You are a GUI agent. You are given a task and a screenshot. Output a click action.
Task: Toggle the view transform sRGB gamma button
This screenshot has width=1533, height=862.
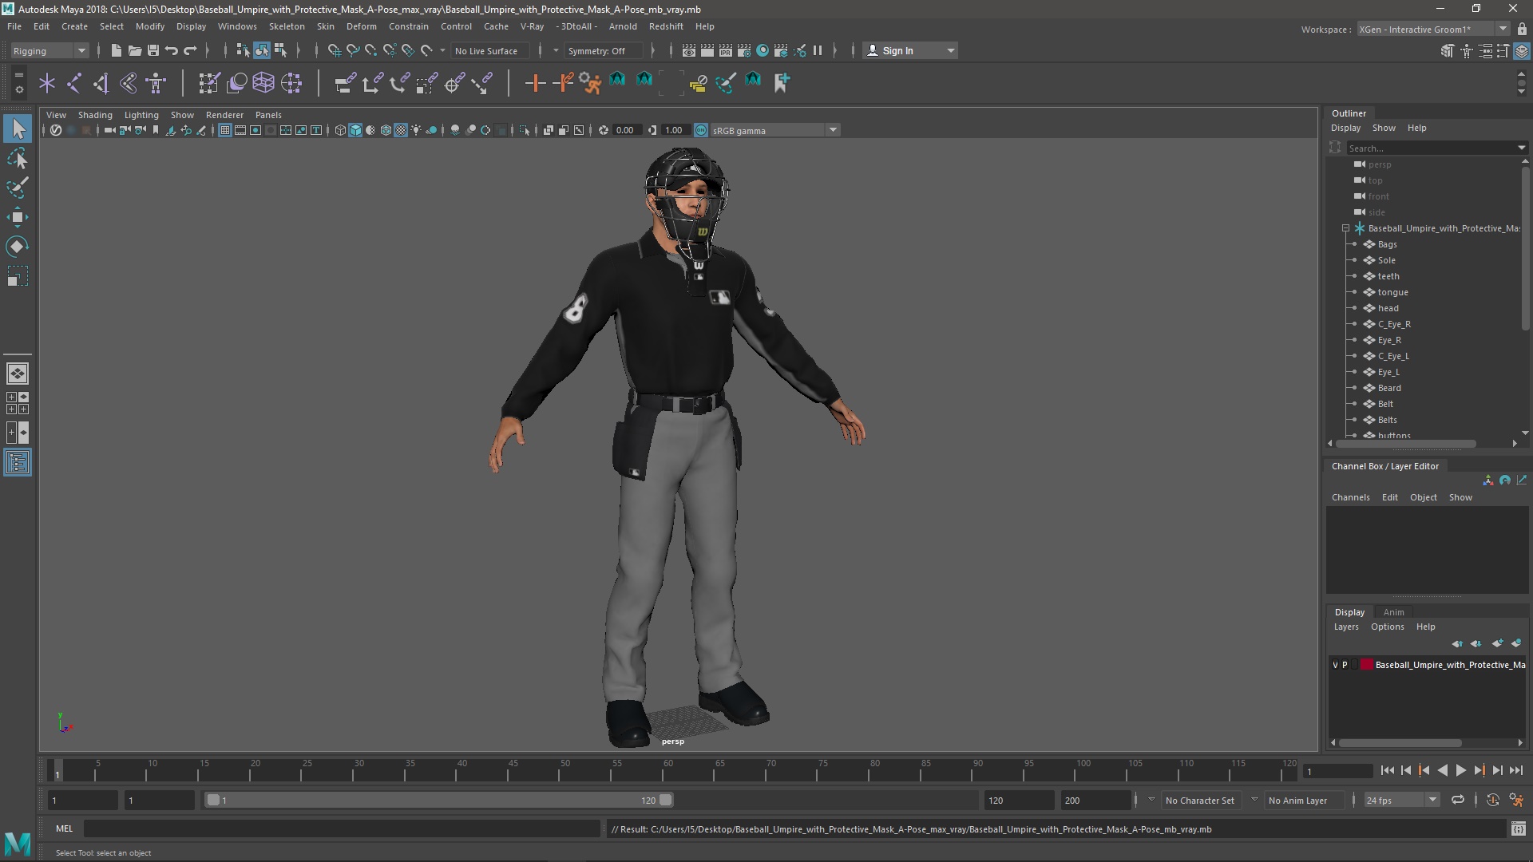pos(700,130)
